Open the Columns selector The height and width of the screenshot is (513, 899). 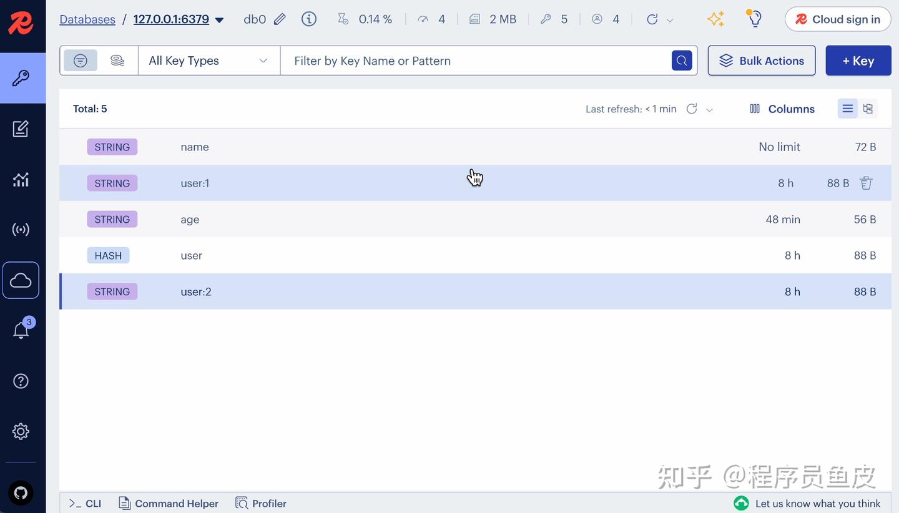pos(782,109)
